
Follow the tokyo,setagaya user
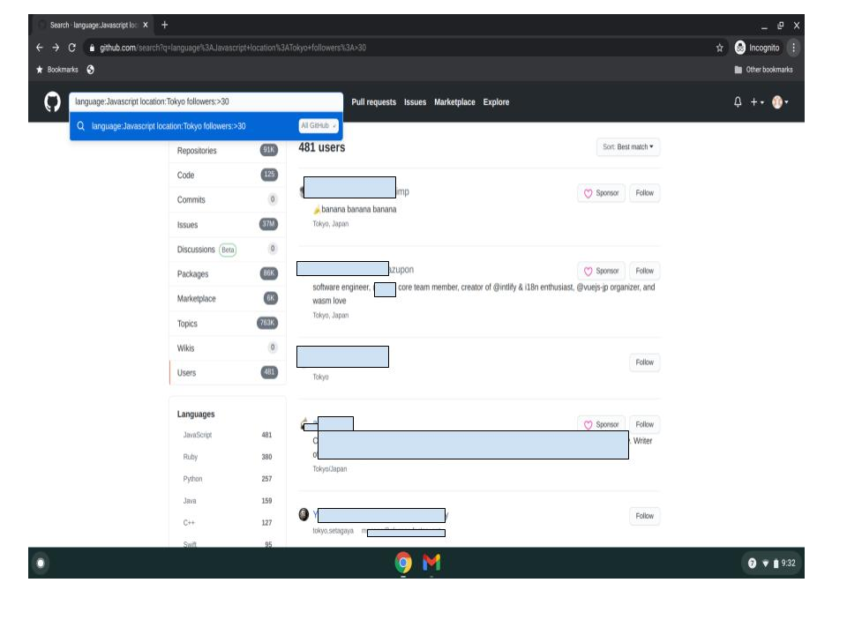644,516
